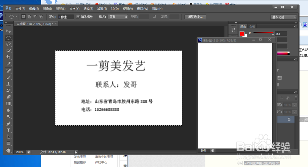Open layer opacity 100% dropdown arrow
Image resolution: width=308 pixels, height=167 pixels.
pos(294,105)
